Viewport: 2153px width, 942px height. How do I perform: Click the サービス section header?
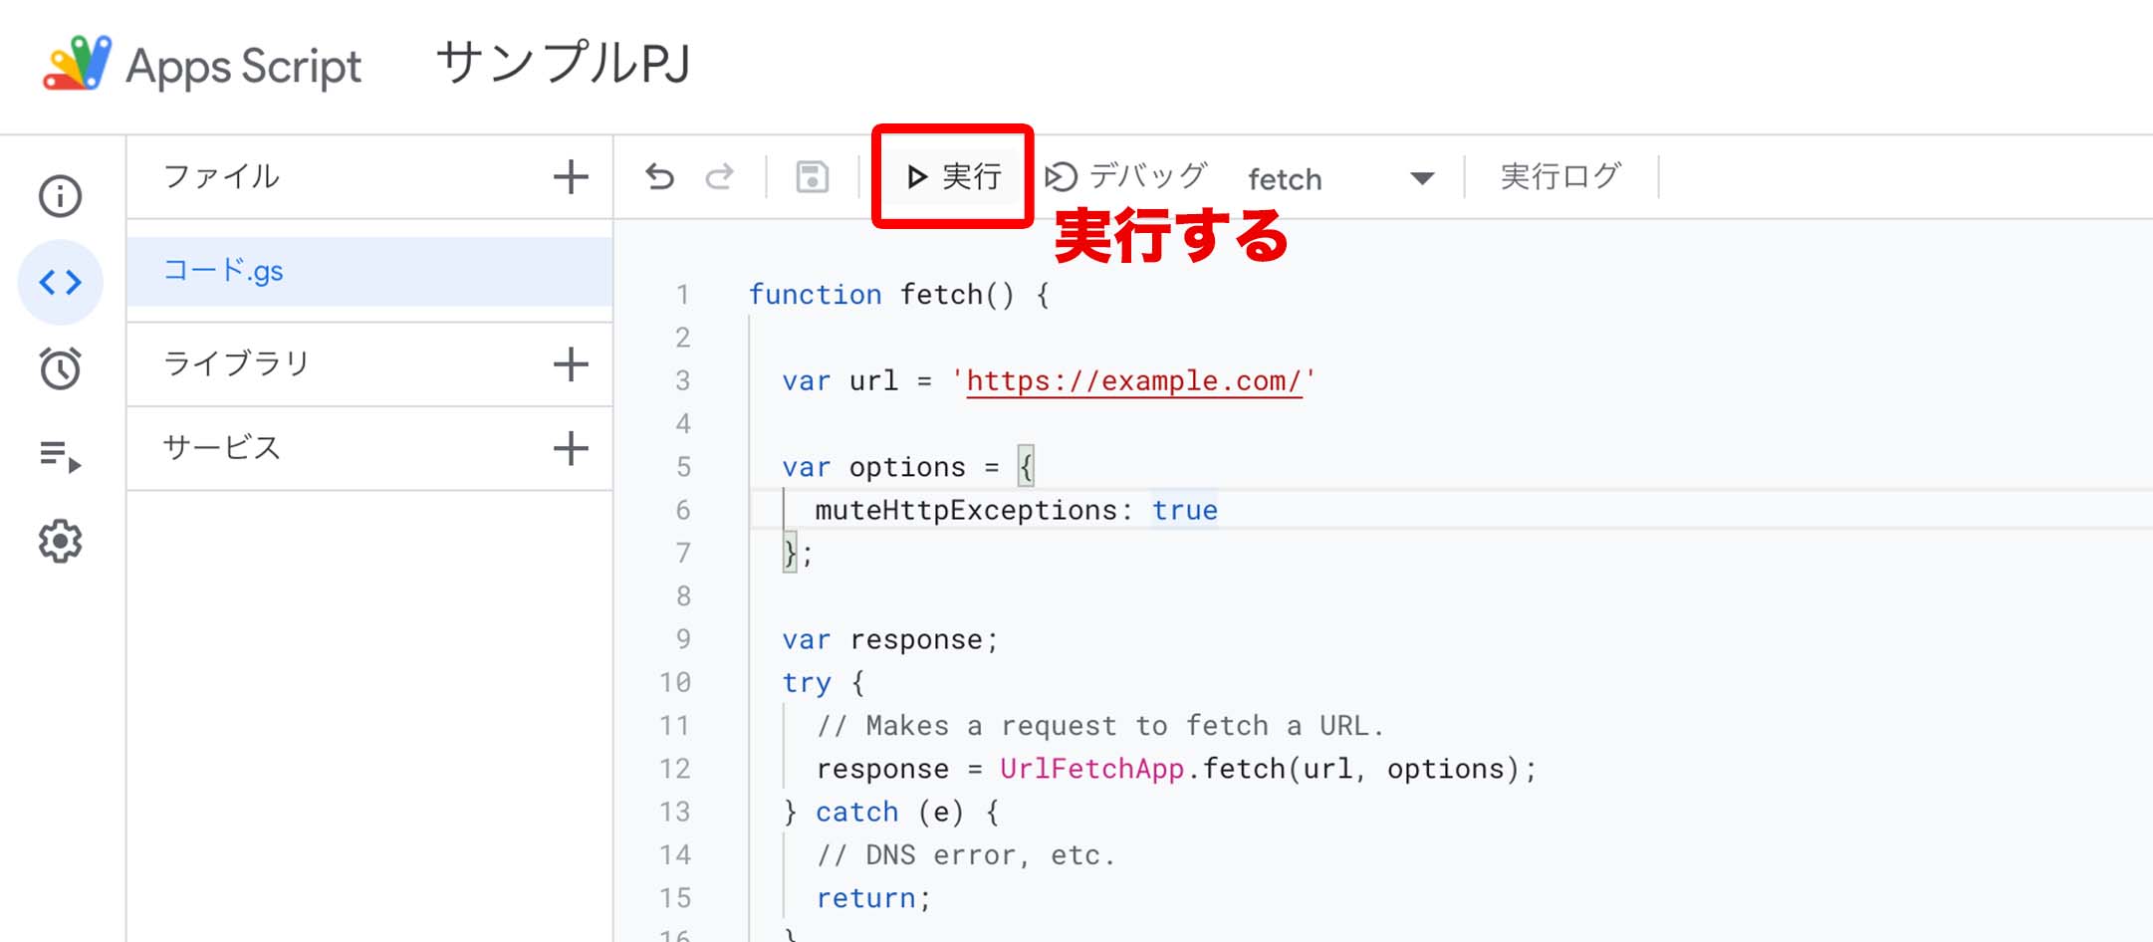pyautogui.click(x=221, y=447)
